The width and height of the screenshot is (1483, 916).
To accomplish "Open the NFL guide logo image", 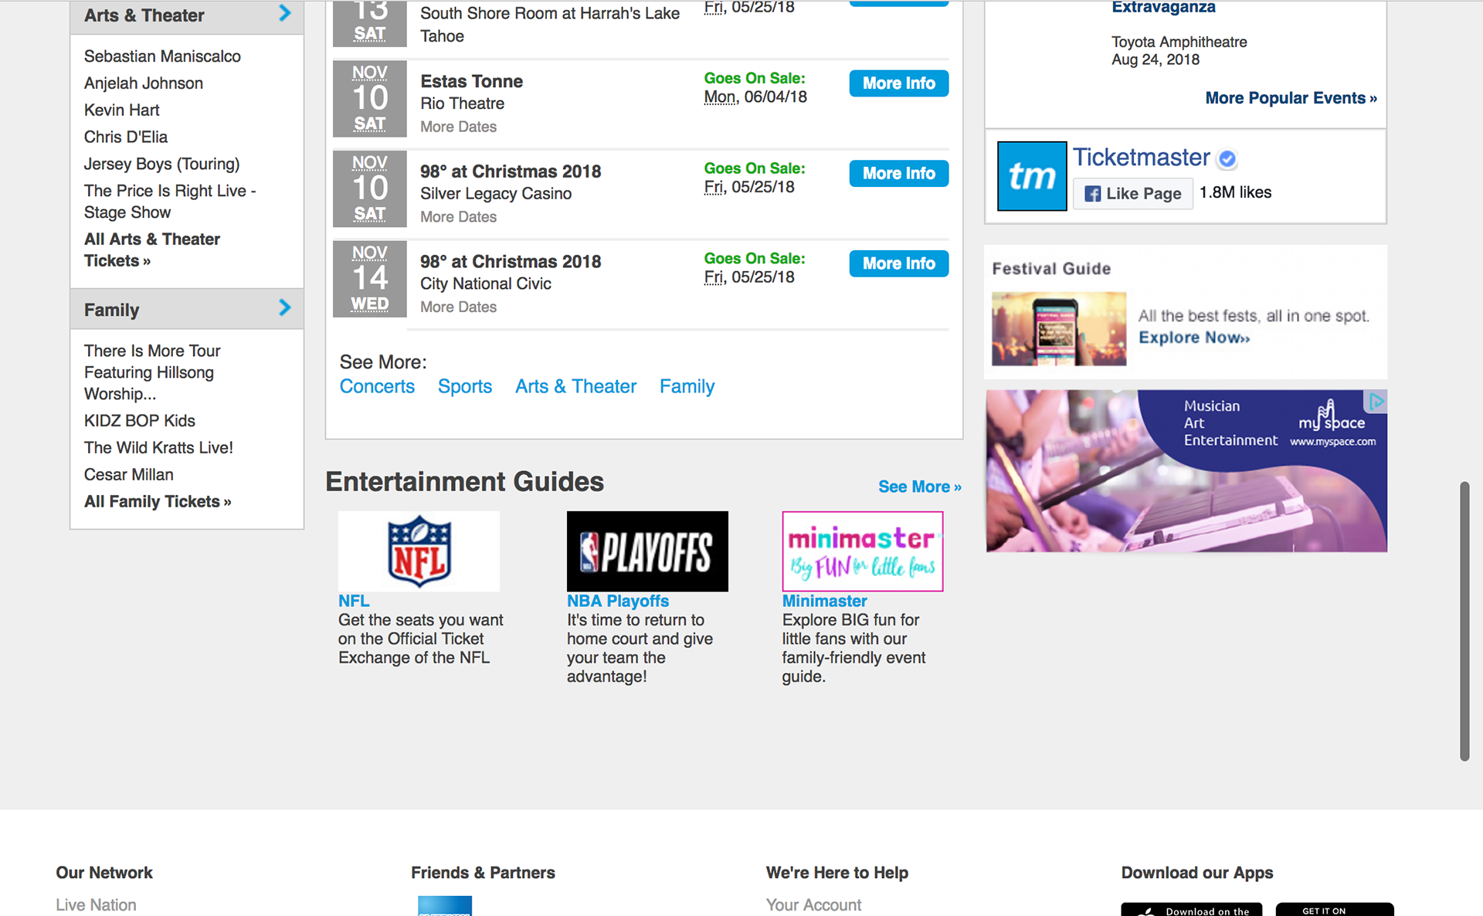I will 419,551.
